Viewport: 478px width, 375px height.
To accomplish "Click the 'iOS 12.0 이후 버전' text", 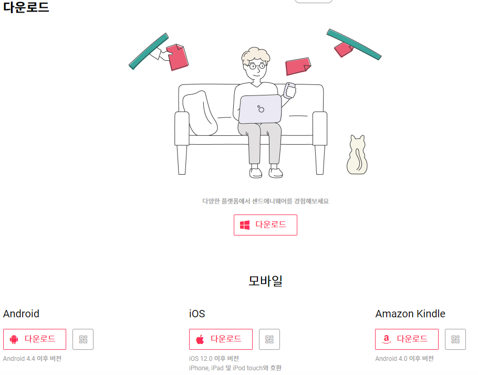I will click(214, 359).
